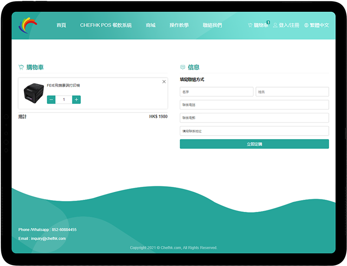Viewport: 347px width, 266px height.
Task: Click the ChefHK rainbow logo
Action: click(x=28, y=25)
